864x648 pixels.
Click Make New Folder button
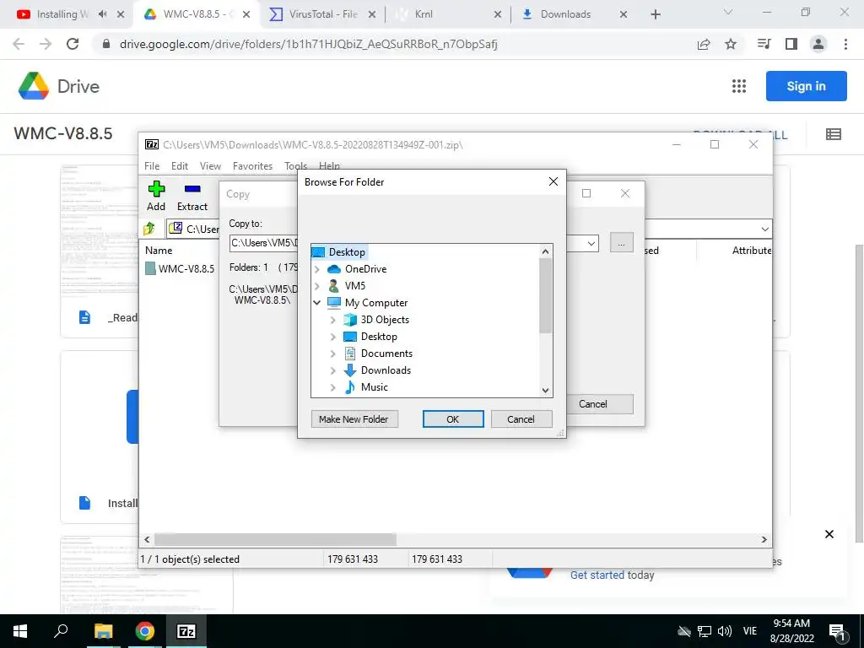point(354,419)
